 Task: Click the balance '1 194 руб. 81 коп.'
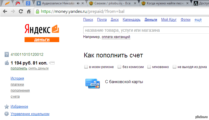tap(29, 63)
